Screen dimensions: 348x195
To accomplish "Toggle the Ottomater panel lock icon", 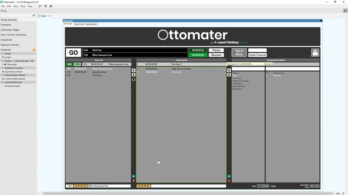I will point(315,53).
